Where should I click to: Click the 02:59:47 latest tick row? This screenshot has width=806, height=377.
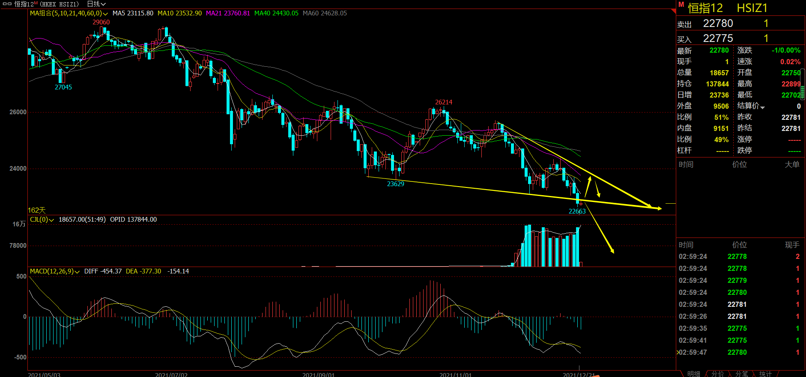tap(739, 353)
